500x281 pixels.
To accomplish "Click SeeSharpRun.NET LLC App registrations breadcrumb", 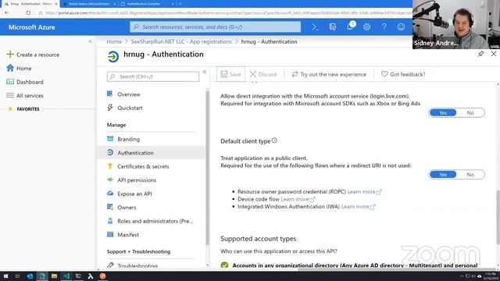I will [181, 41].
